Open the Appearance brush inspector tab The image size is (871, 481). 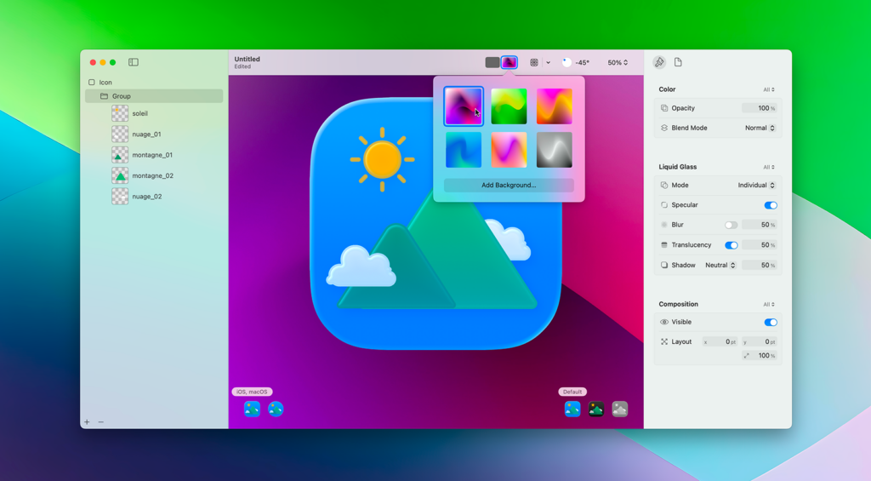click(x=659, y=62)
